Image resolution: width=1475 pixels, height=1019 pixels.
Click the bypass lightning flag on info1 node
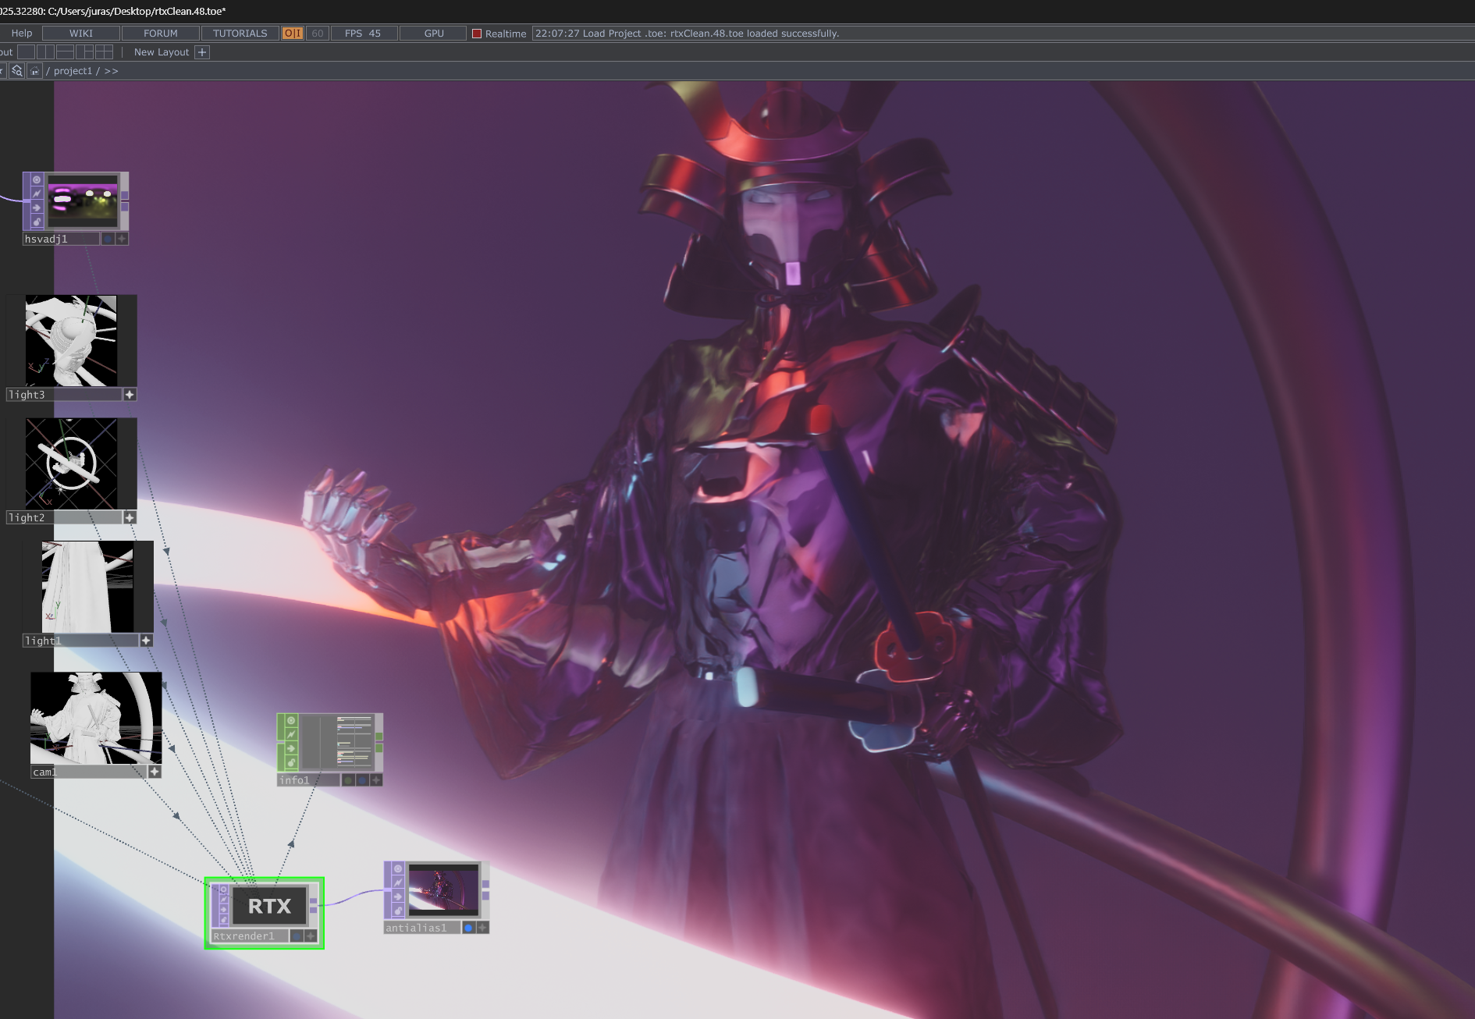click(291, 734)
